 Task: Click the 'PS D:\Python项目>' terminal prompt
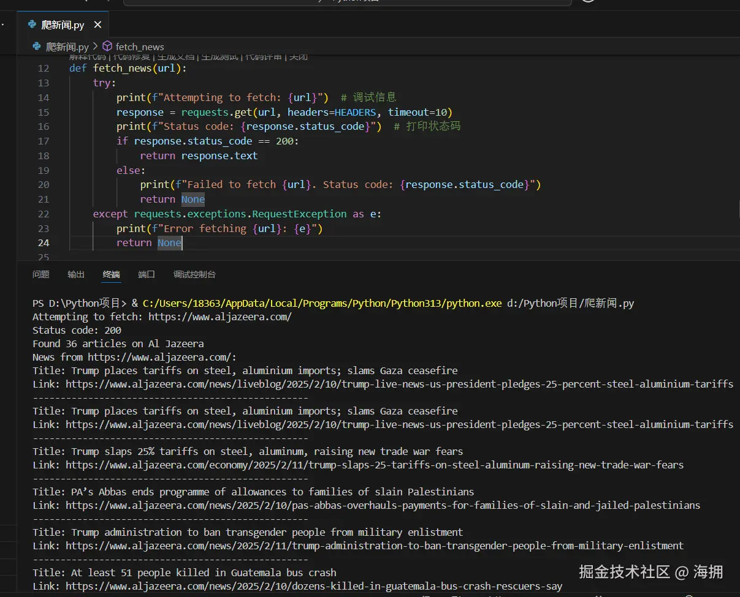(x=80, y=303)
